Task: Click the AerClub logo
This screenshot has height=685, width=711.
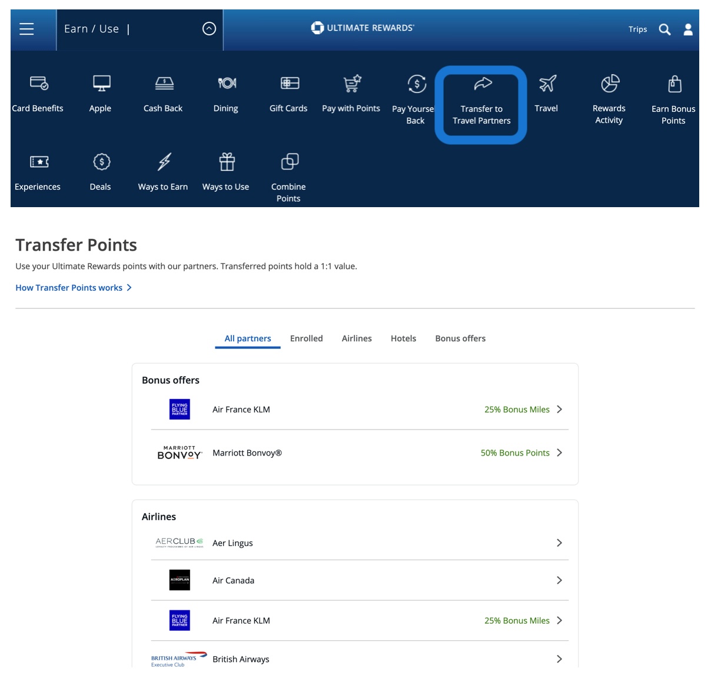Action: [180, 542]
